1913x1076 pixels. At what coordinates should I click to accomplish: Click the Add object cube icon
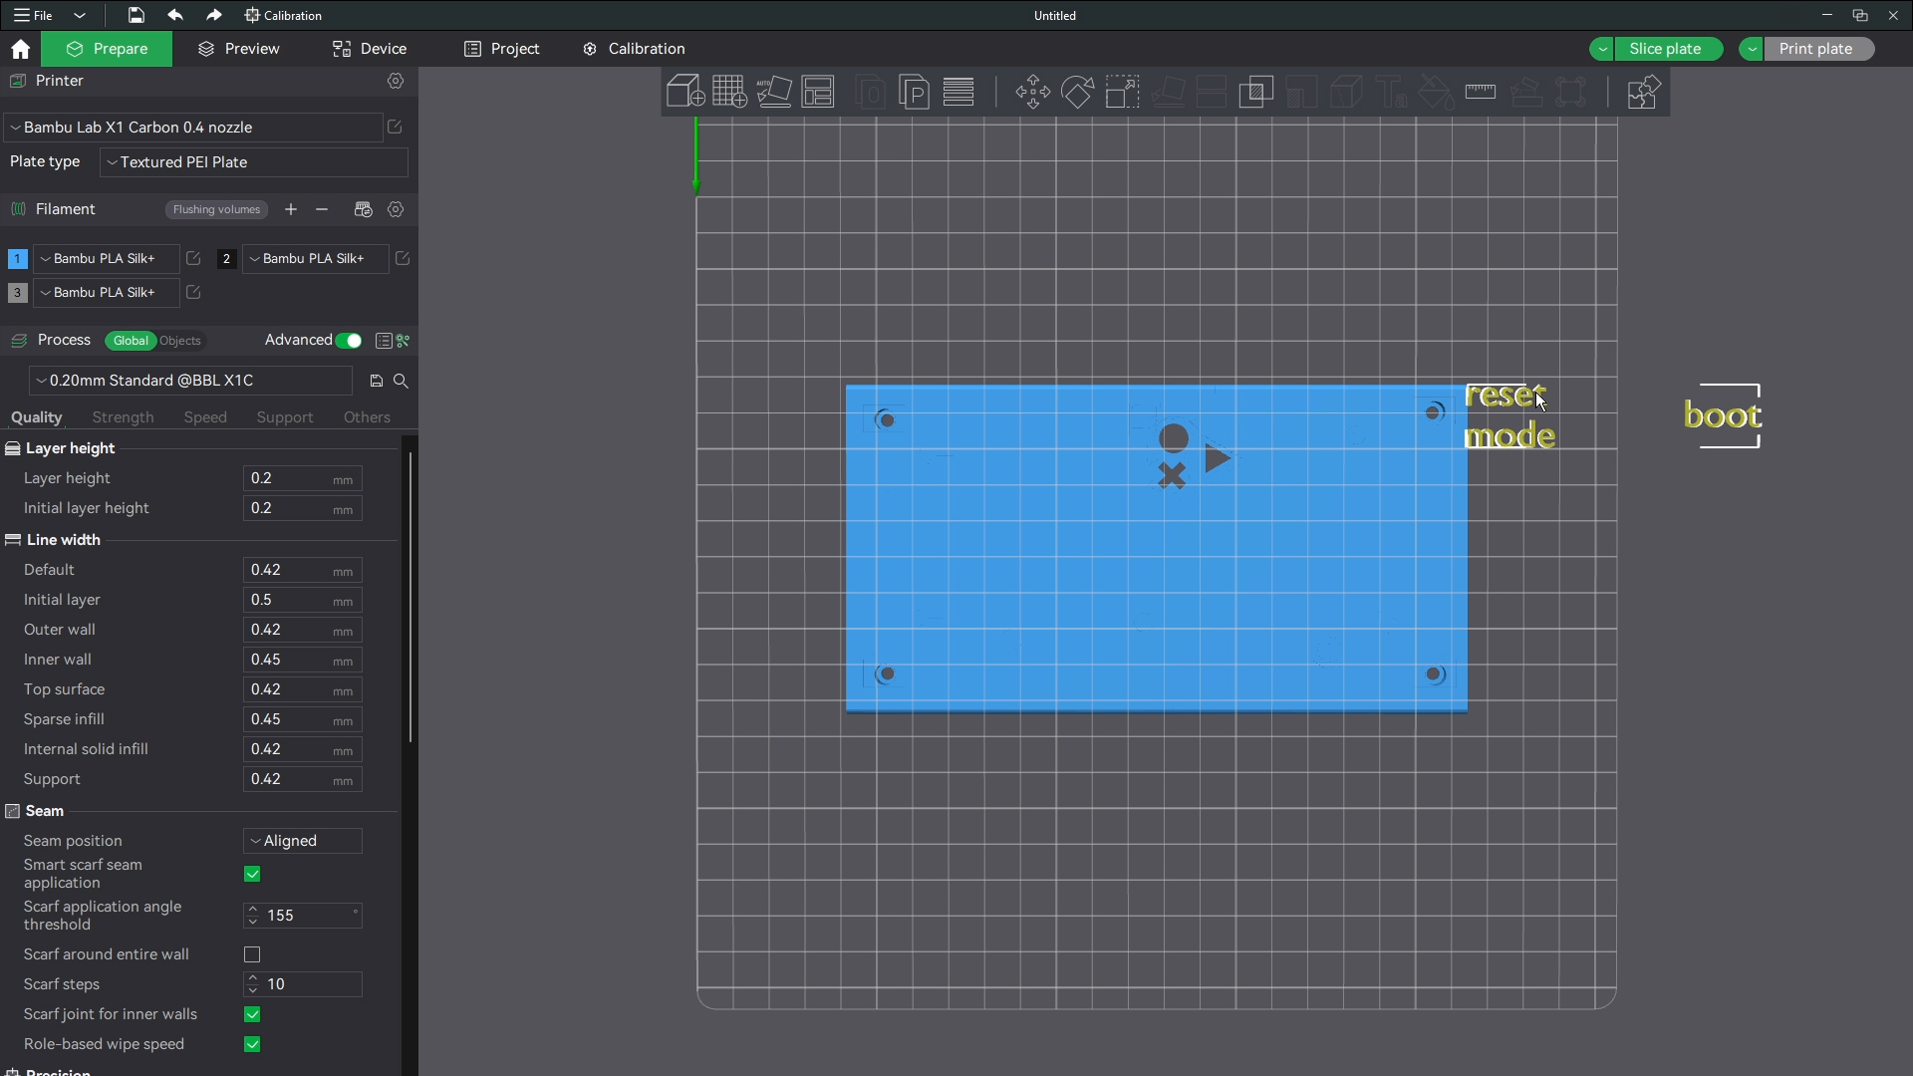(x=684, y=93)
